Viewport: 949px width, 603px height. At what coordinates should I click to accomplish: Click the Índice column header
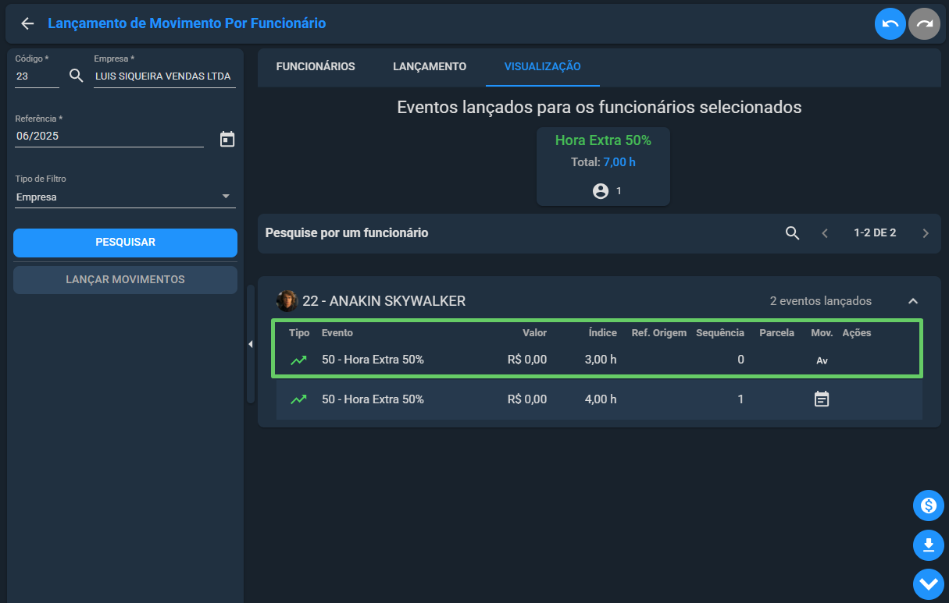tap(603, 333)
